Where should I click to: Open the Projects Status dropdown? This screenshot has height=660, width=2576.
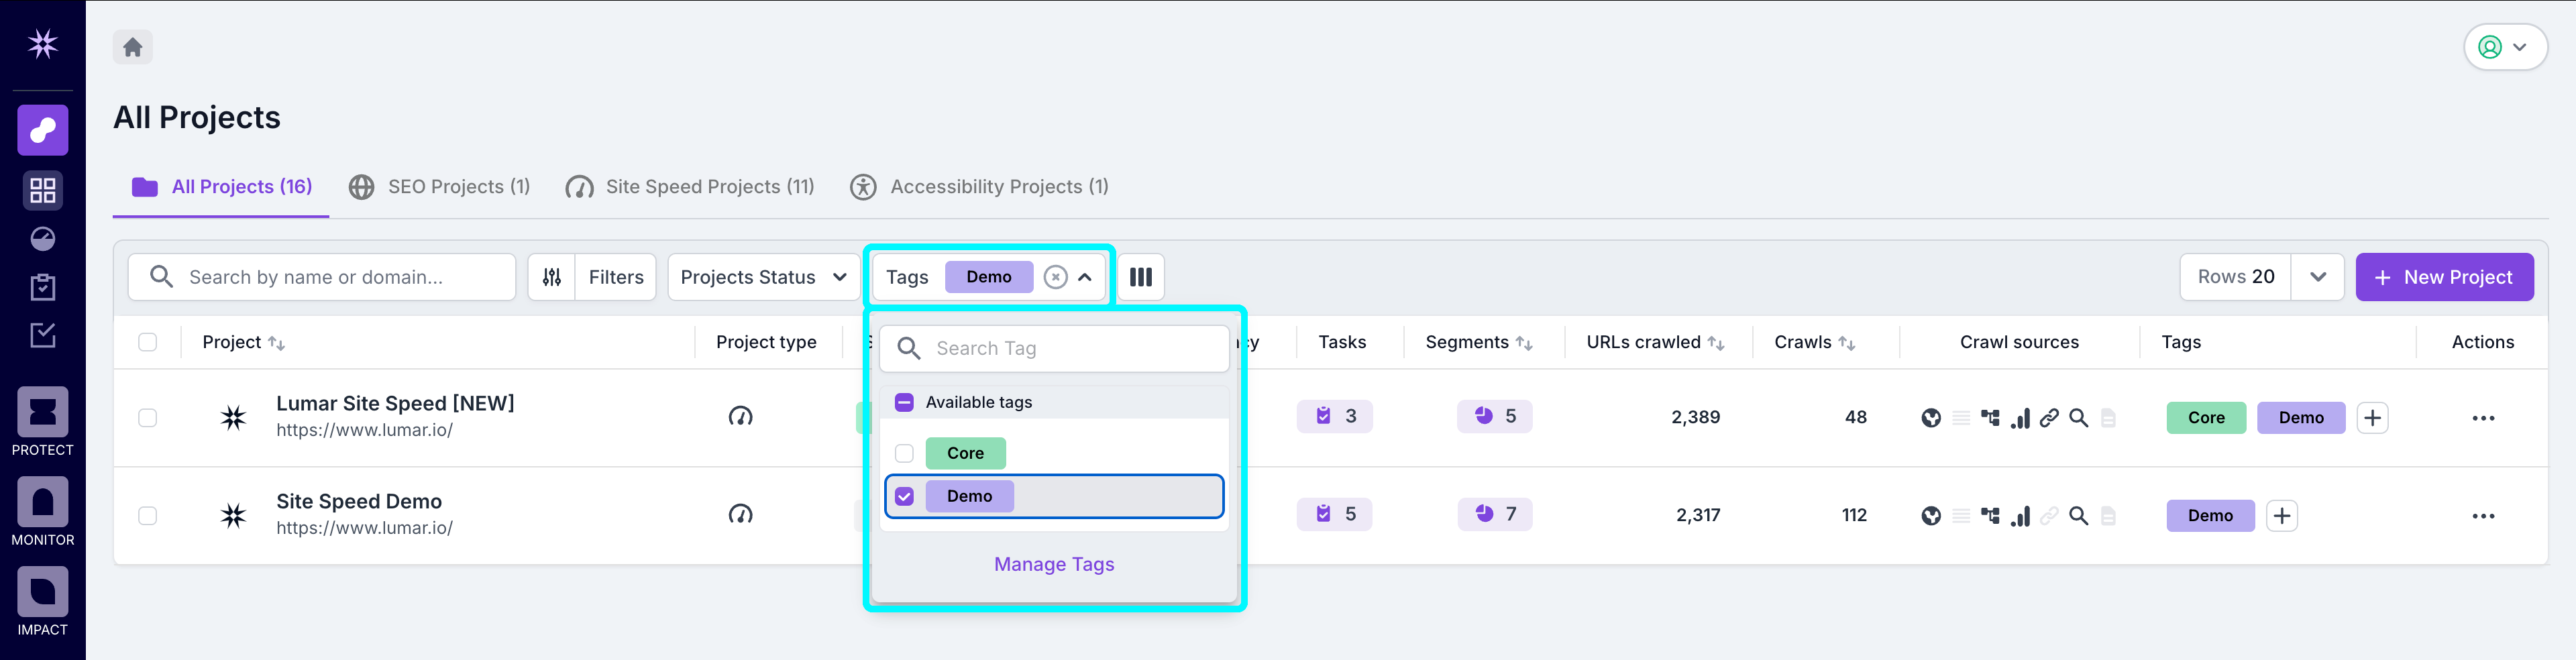tap(764, 277)
